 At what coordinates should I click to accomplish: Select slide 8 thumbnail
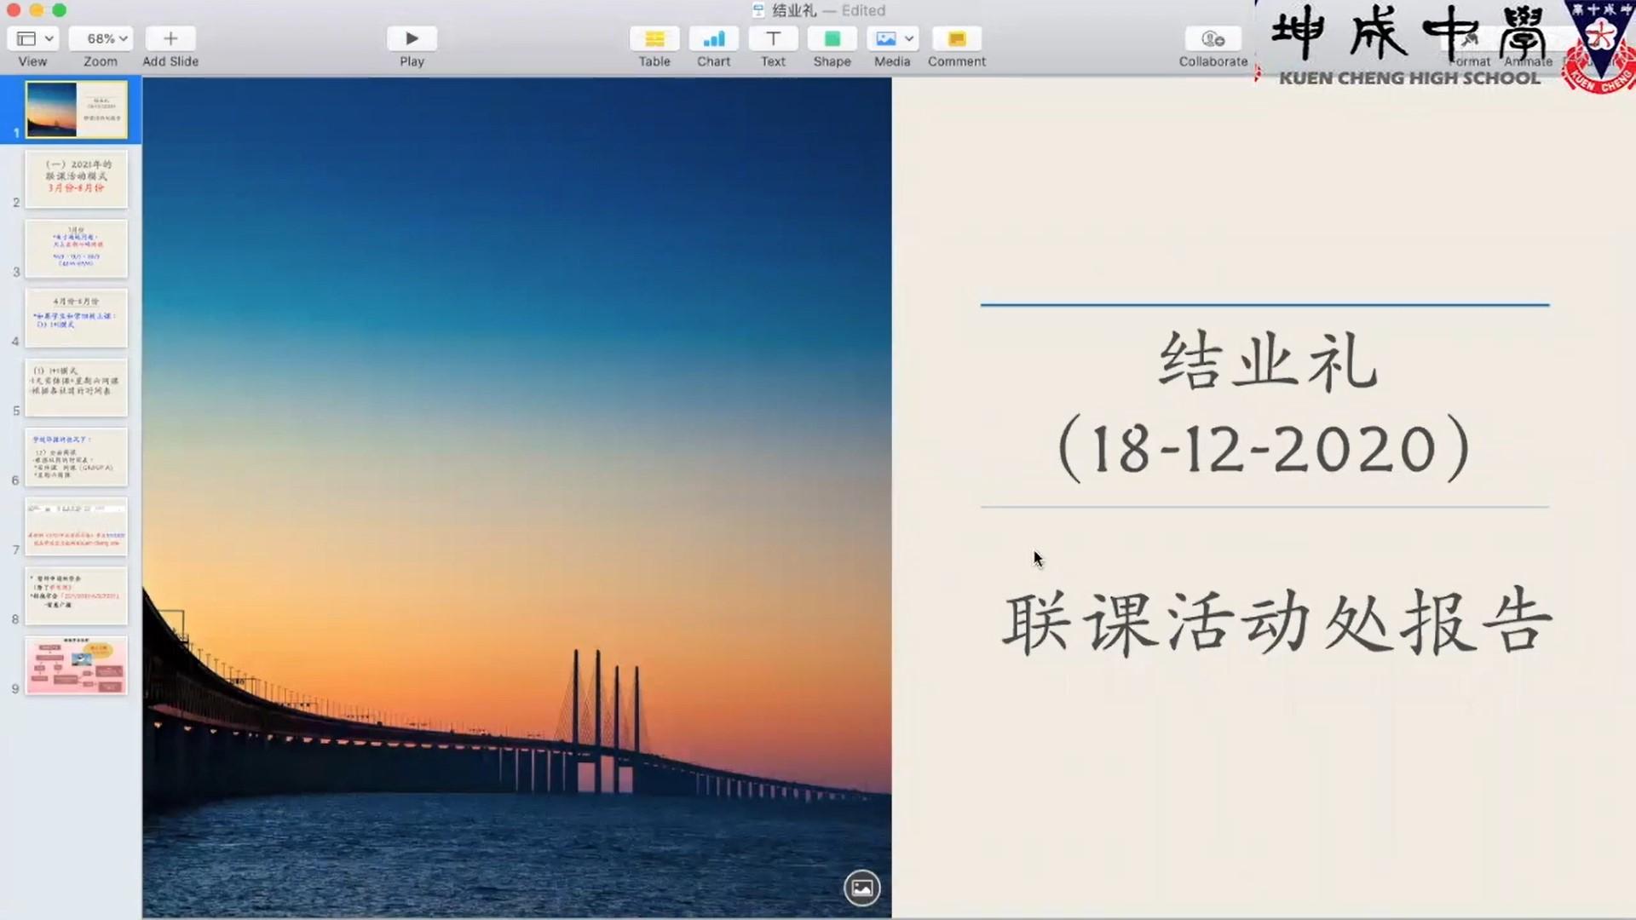[x=77, y=596]
